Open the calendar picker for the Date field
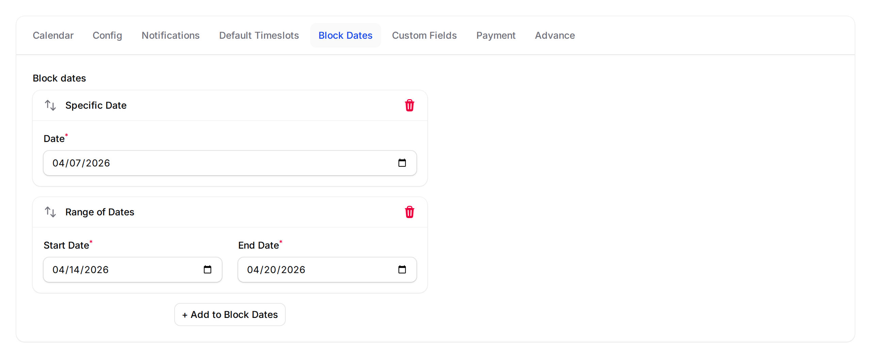Viewport: 871px width, 358px height. coord(402,163)
